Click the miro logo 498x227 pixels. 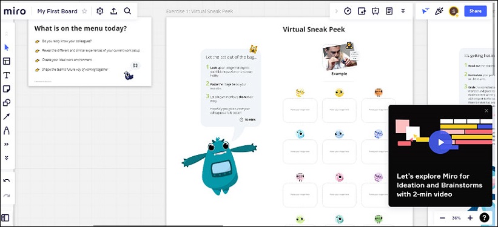coord(15,11)
